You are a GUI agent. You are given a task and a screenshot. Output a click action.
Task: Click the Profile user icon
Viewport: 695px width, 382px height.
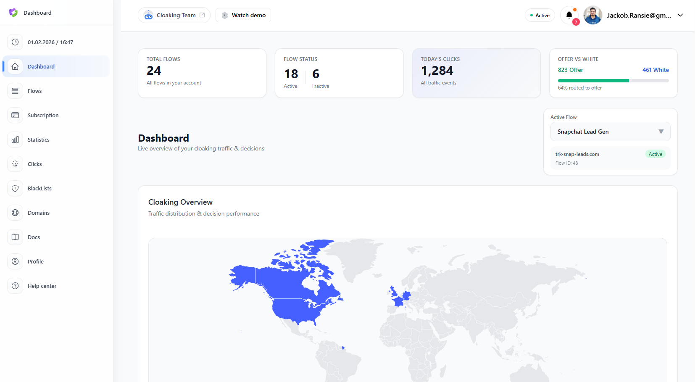coord(15,261)
